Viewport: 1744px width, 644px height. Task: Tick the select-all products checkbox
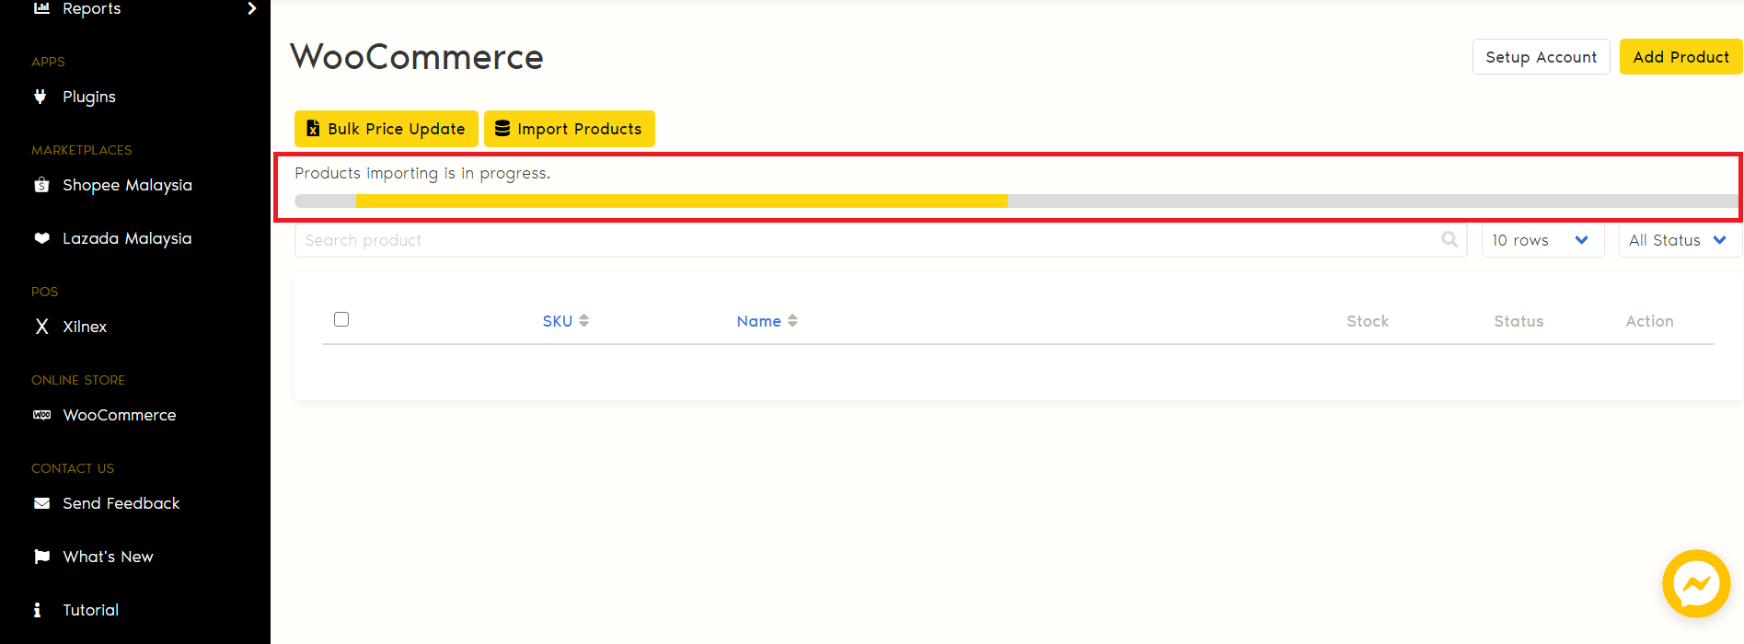coord(341,319)
